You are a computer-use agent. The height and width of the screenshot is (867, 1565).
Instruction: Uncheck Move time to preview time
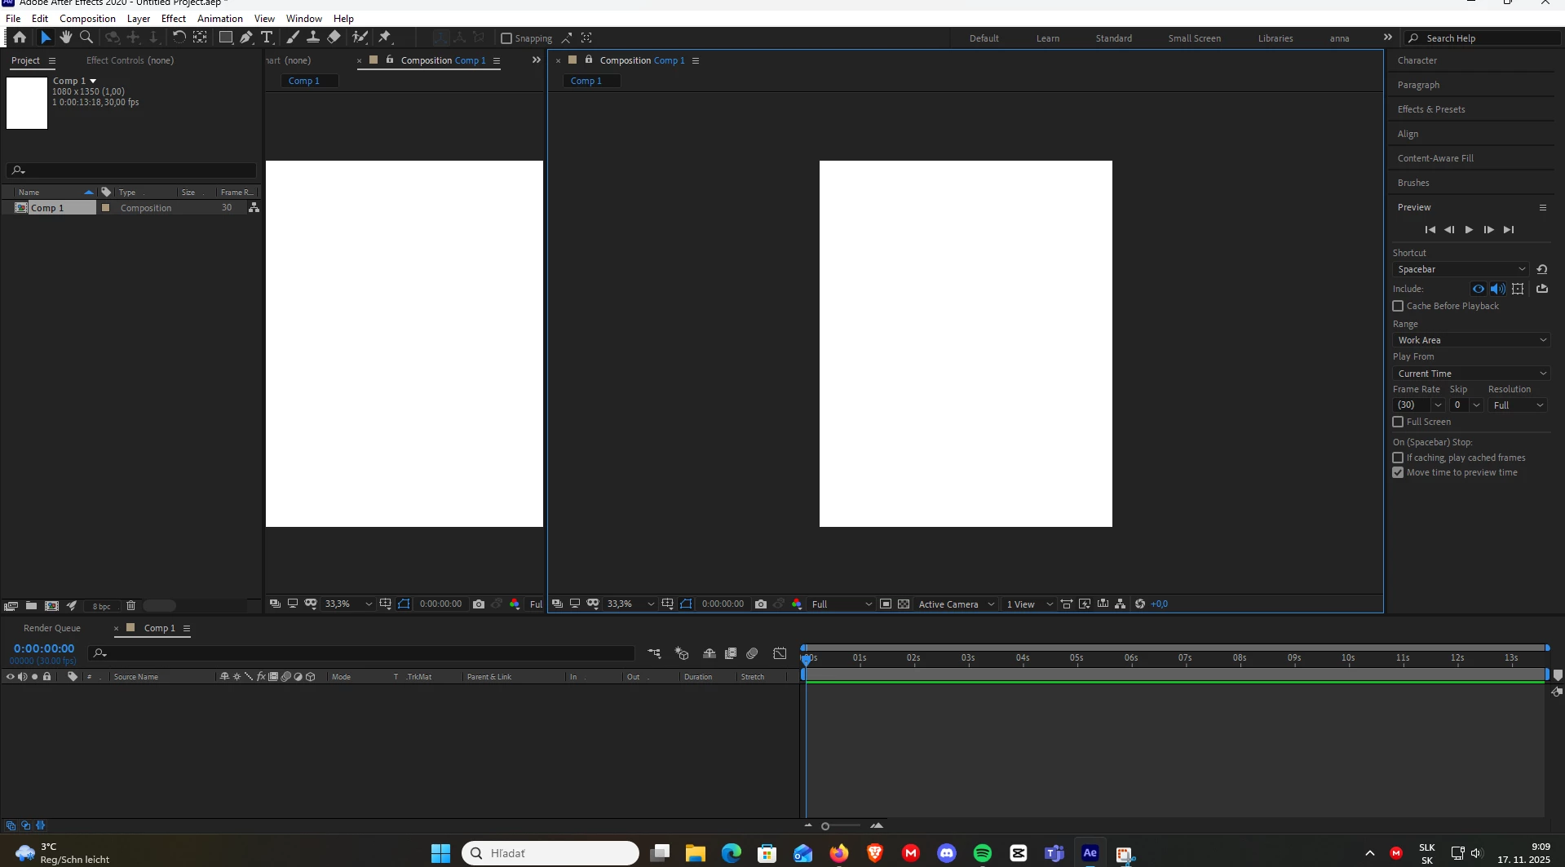pos(1398,472)
